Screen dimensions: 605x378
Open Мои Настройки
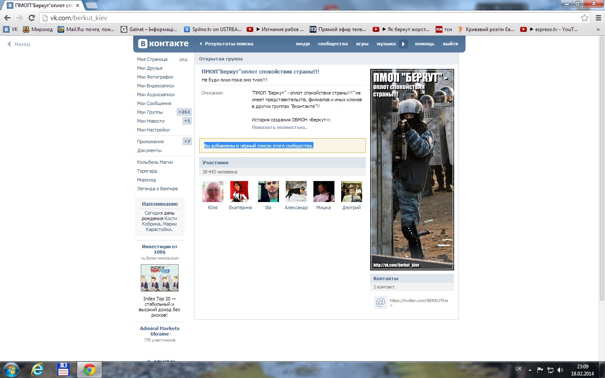pos(153,130)
